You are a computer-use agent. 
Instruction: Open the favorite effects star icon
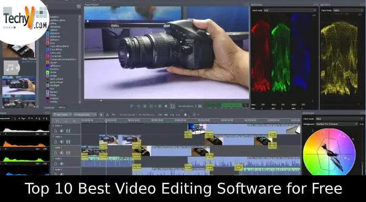(x=185, y=114)
